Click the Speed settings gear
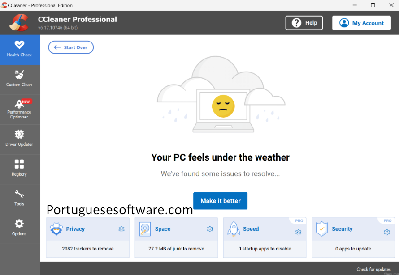This screenshot has width=399, height=275. (x=299, y=232)
